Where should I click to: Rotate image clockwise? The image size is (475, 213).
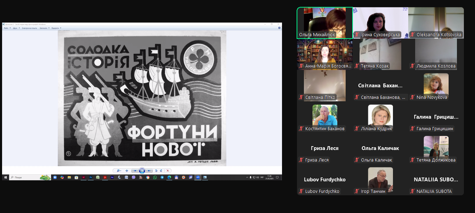161,171
